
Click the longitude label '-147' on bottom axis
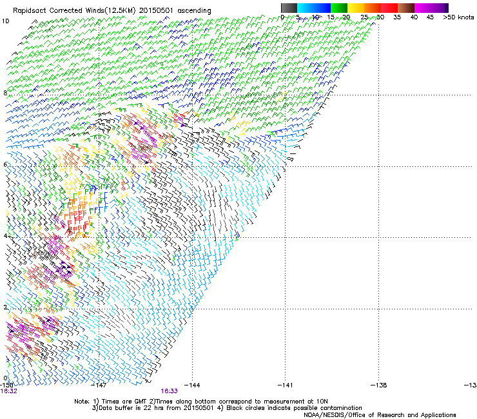[x=99, y=385]
